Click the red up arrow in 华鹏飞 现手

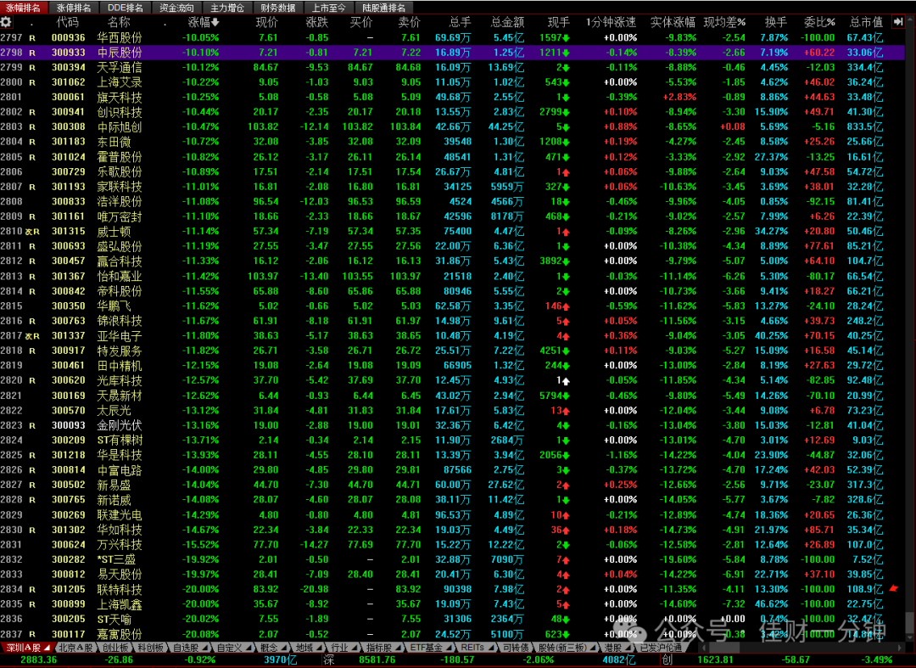[x=566, y=306]
